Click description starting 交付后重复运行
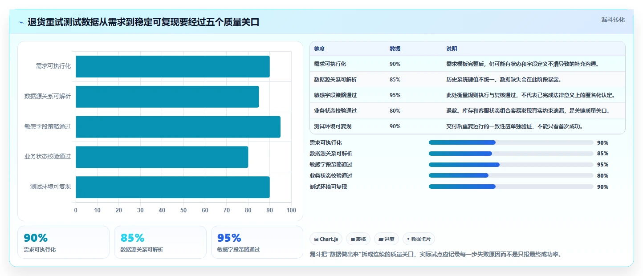Screen dimensions: 643x276 tap(514, 126)
